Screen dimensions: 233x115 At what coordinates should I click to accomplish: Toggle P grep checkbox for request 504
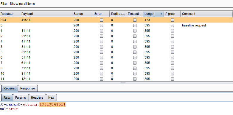[x=173, y=20]
